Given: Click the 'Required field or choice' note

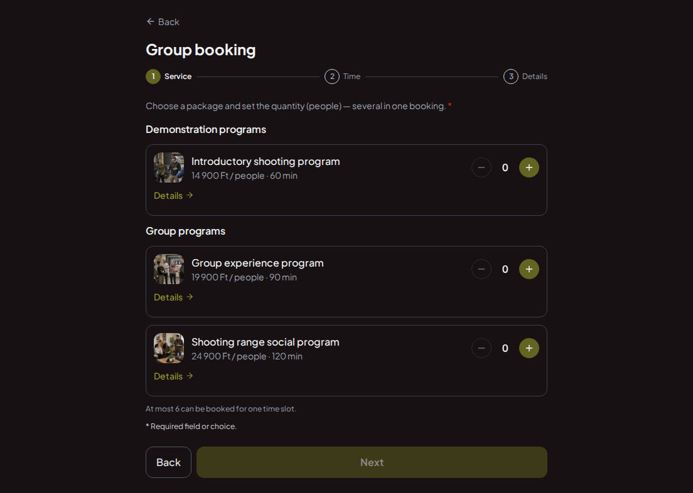Looking at the screenshot, I should pyautogui.click(x=191, y=427).
